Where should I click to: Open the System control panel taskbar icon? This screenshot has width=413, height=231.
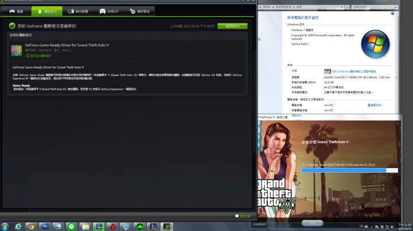point(126,226)
